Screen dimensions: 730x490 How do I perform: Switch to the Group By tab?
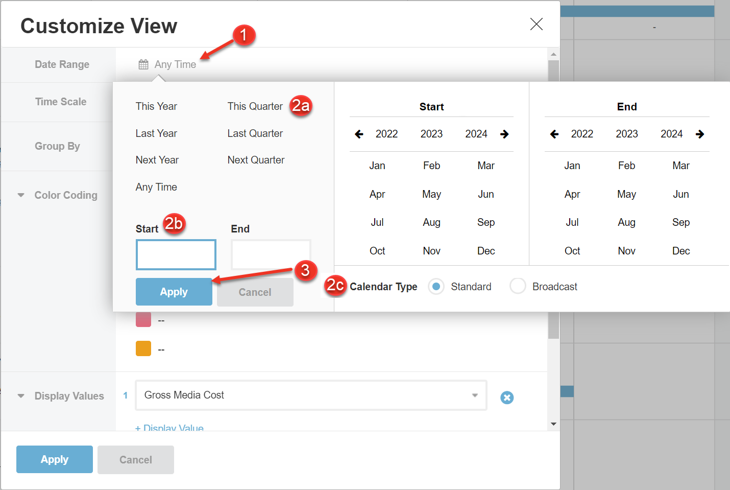[57, 146]
